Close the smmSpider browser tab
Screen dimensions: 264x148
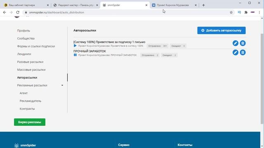[x=146, y=5]
